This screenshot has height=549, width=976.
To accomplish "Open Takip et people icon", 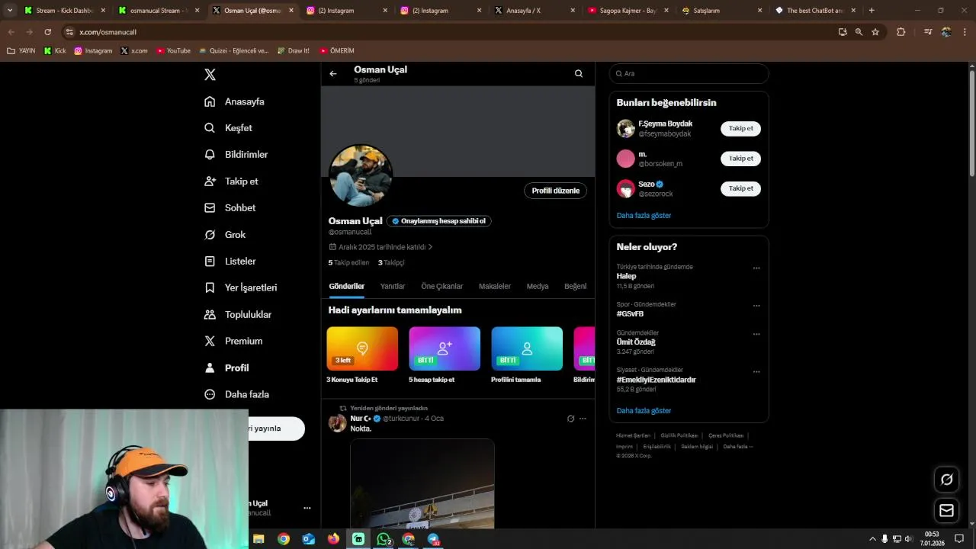I will 210,181.
